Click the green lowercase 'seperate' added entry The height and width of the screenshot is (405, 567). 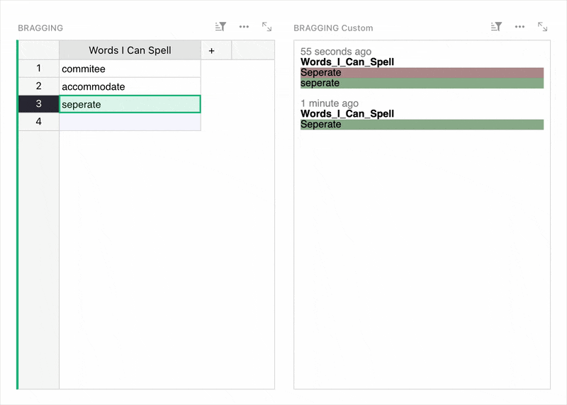point(422,83)
